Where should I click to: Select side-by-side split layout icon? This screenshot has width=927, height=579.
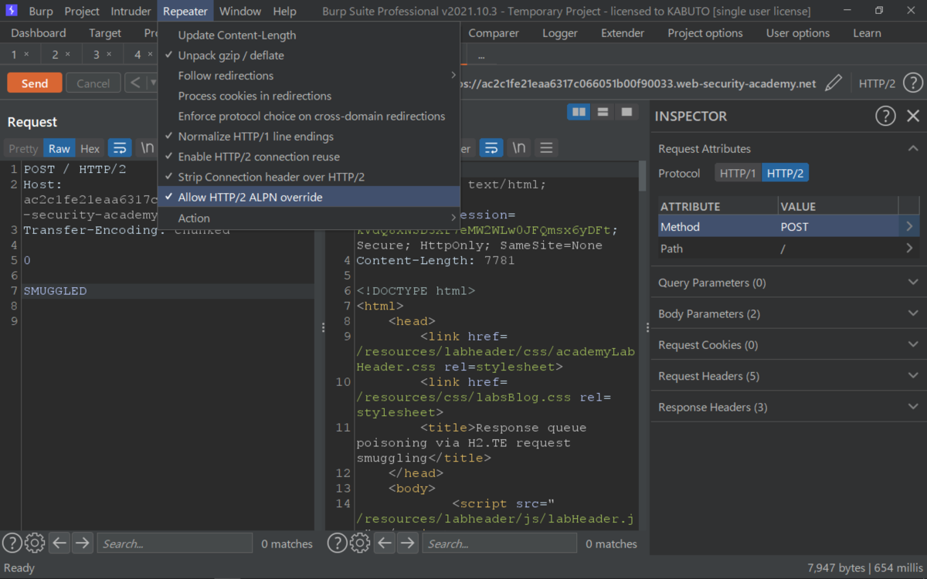click(x=579, y=113)
